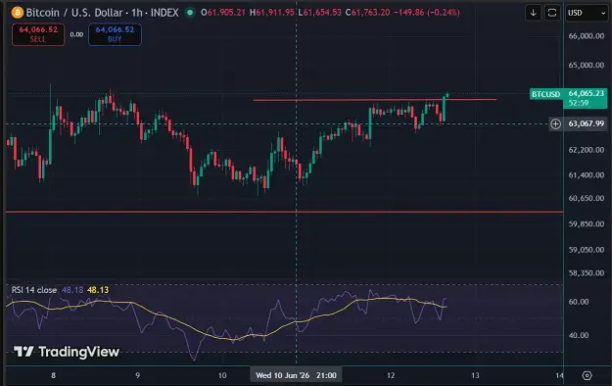Viewport: 612px width, 386px height.
Task: Click the 0.00 spread value
Action: 76,34
